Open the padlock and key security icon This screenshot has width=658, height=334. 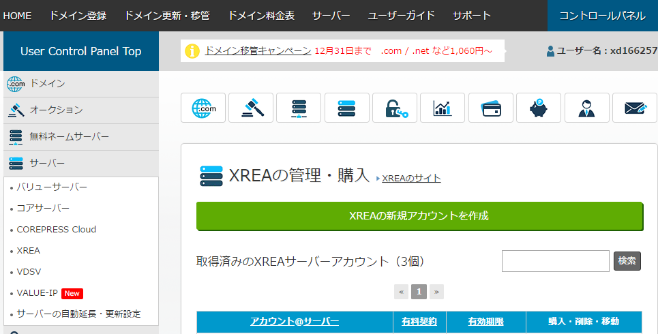click(x=395, y=108)
